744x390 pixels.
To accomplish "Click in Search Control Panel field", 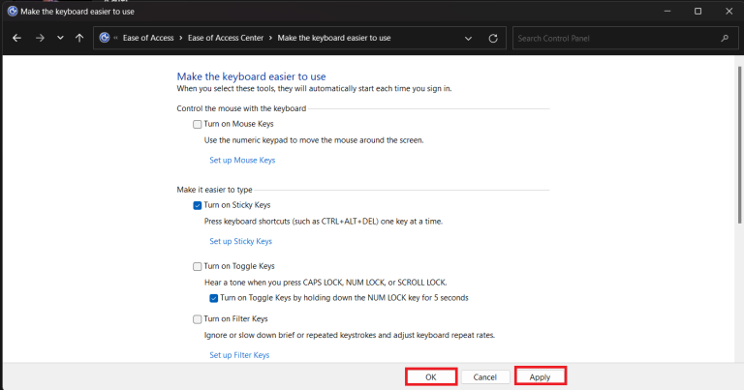I will (615, 39).
